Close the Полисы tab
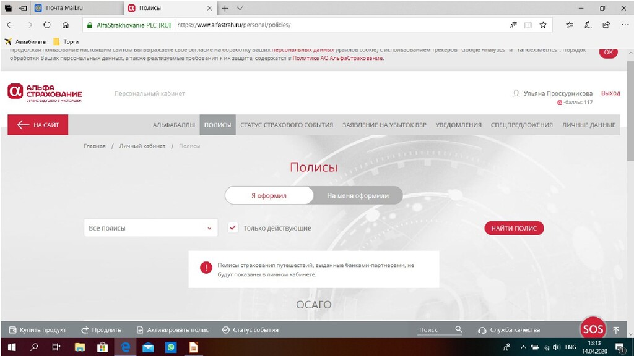The width and height of the screenshot is (634, 356). (x=209, y=8)
